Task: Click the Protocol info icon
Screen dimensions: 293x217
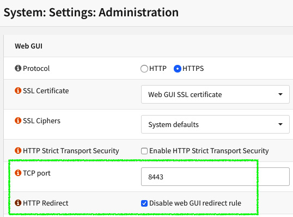Action: pos(18,68)
